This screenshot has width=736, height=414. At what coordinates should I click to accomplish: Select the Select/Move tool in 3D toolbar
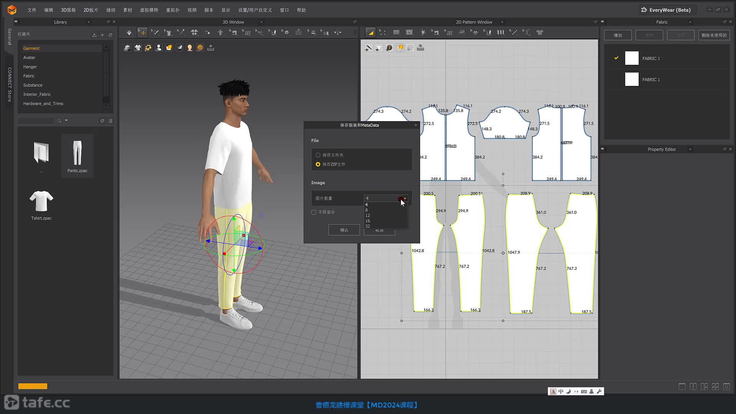coord(142,33)
